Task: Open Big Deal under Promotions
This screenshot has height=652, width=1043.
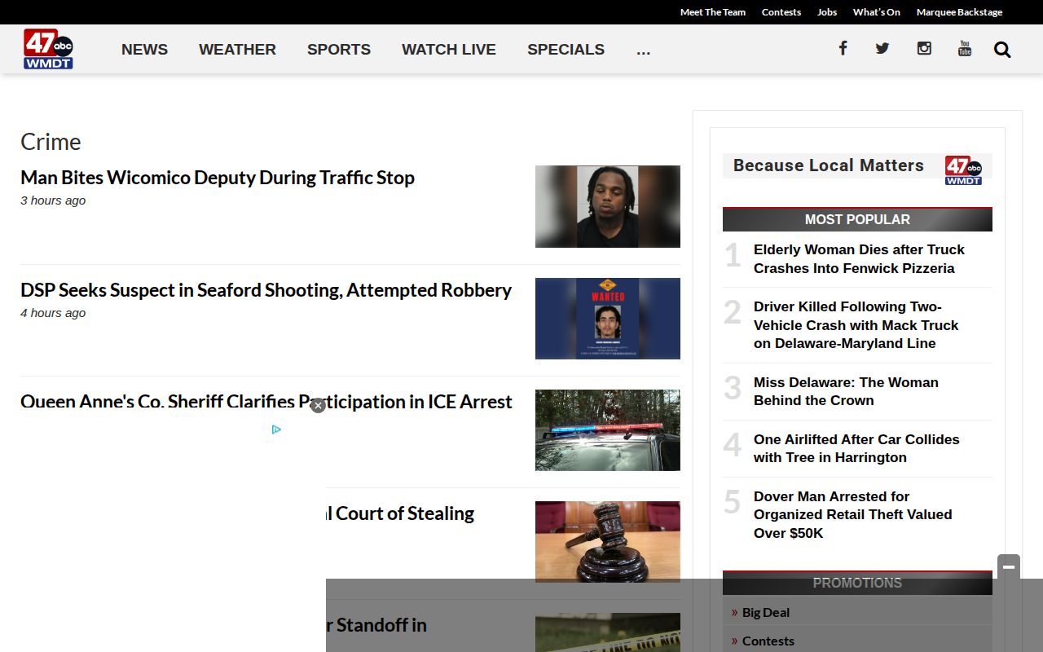Action: (x=766, y=612)
